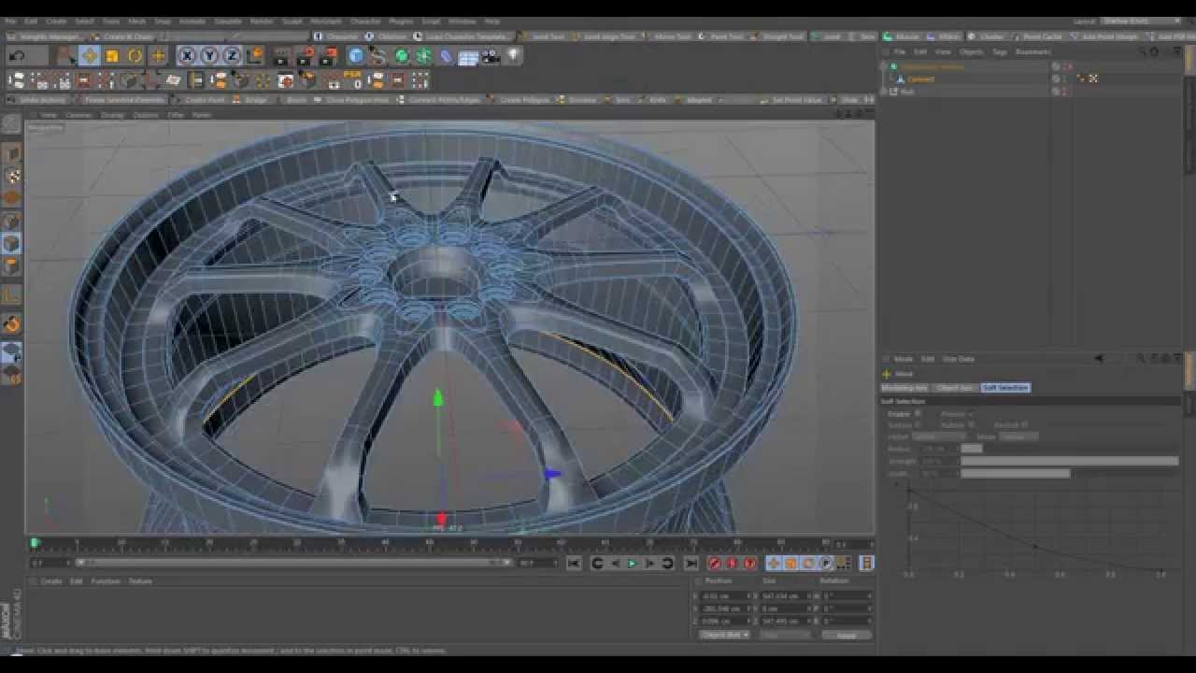Image resolution: width=1196 pixels, height=673 pixels.
Task: Toggle the Soft Selection Enable checkbox
Action: pyautogui.click(x=918, y=413)
